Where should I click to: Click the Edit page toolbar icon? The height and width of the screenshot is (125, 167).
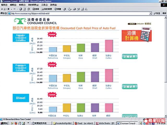78,9
